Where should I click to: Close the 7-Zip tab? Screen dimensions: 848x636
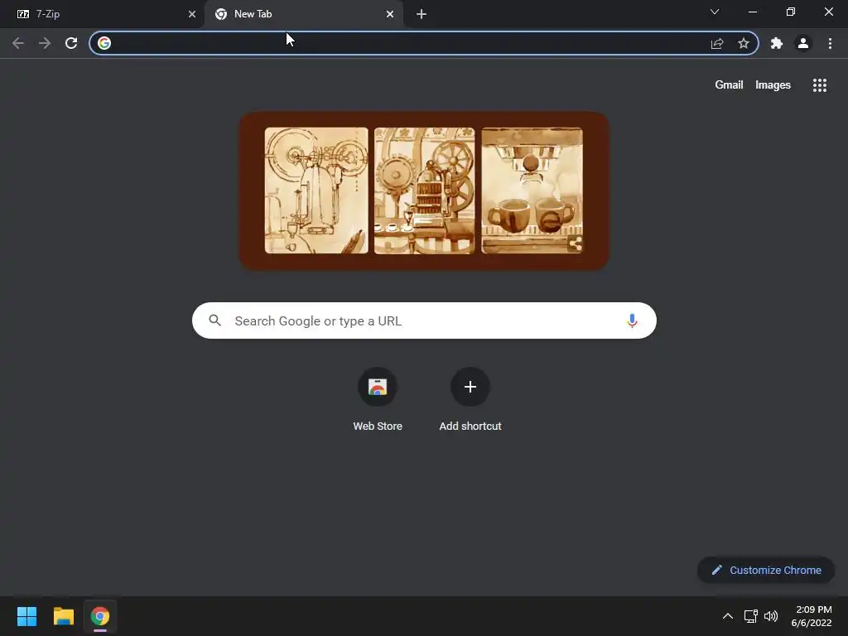point(192,14)
